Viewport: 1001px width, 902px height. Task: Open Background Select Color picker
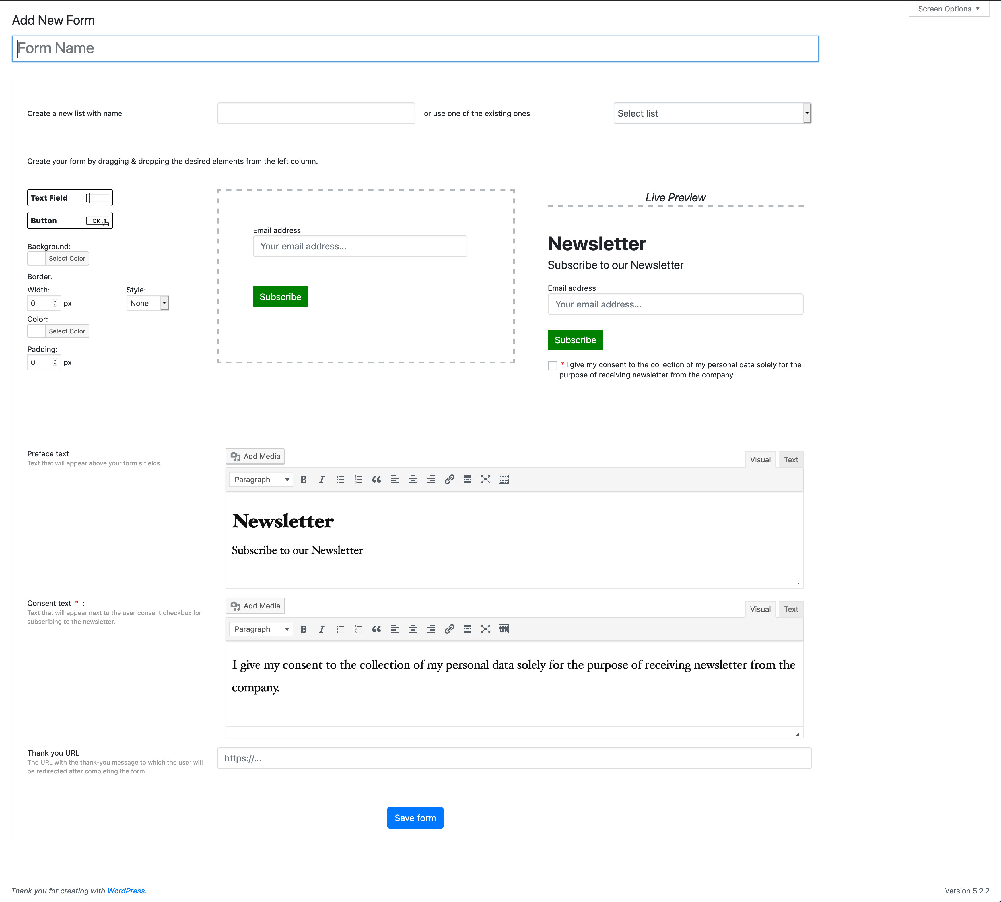pos(59,258)
